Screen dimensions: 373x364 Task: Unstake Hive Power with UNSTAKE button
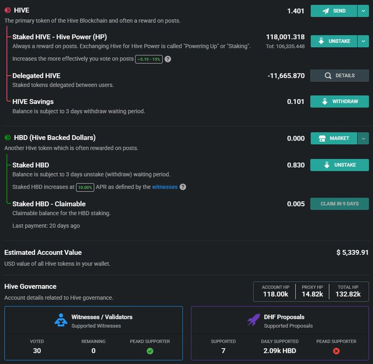(x=334, y=41)
